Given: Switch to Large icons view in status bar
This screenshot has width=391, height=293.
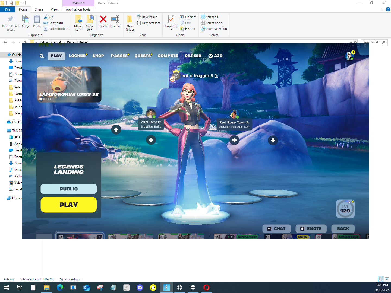Looking at the screenshot, I should tap(387, 279).
